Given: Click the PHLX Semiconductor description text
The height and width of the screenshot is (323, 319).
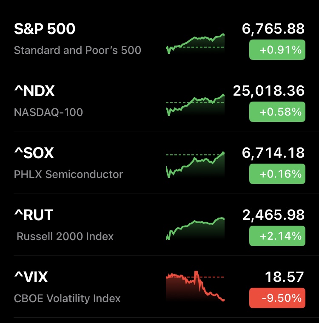Looking at the screenshot, I should (68, 174).
